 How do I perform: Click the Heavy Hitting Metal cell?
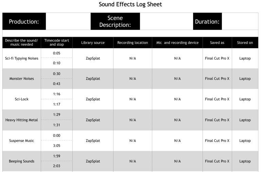pyautogui.click(x=21, y=120)
